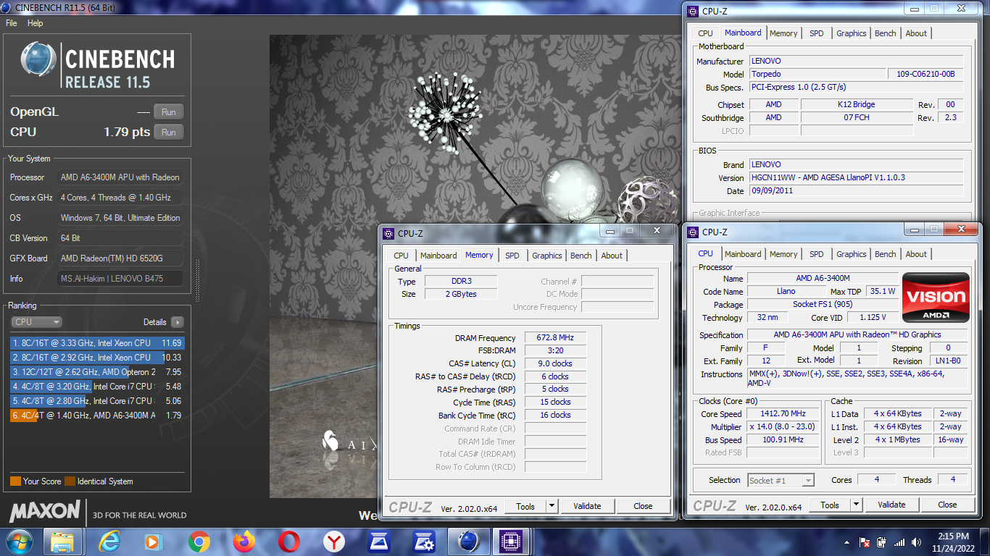990x556 pixels.
Task: Switch to CPU tab in Memory window
Action: click(401, 256)
